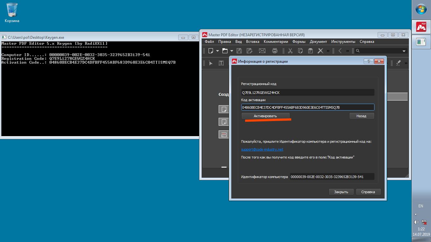431x242 pixels.
Task: Click the Registration Code line in Keygen console
Action: tap(48, 59)
